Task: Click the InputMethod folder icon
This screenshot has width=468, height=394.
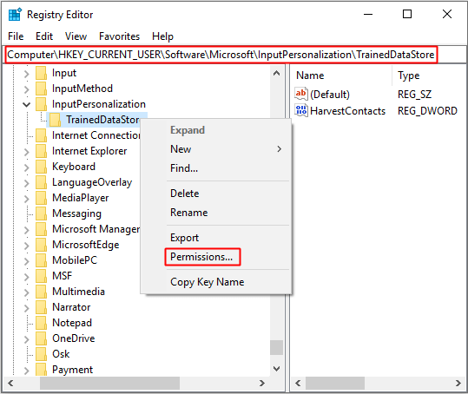Action: 41,89
